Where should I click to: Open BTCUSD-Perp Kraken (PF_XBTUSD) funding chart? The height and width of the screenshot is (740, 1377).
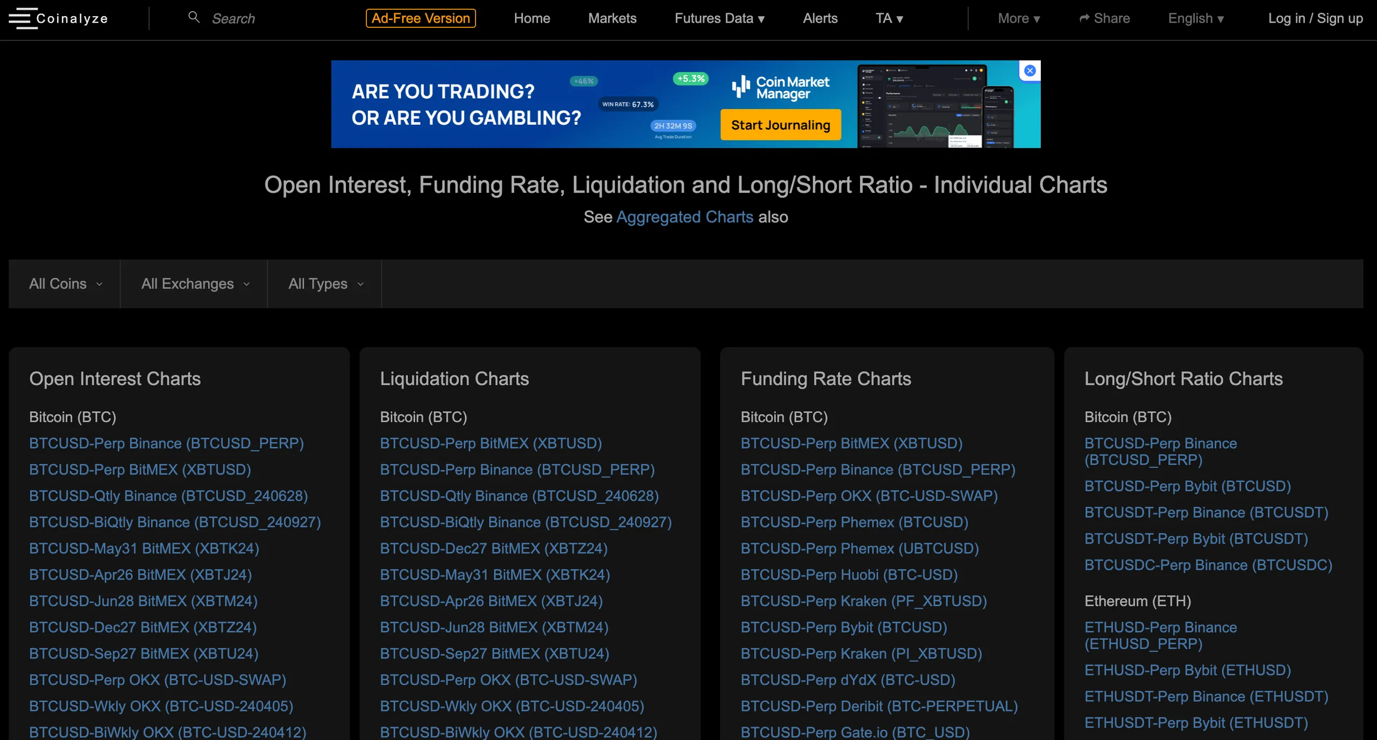(x=864, y=601)
